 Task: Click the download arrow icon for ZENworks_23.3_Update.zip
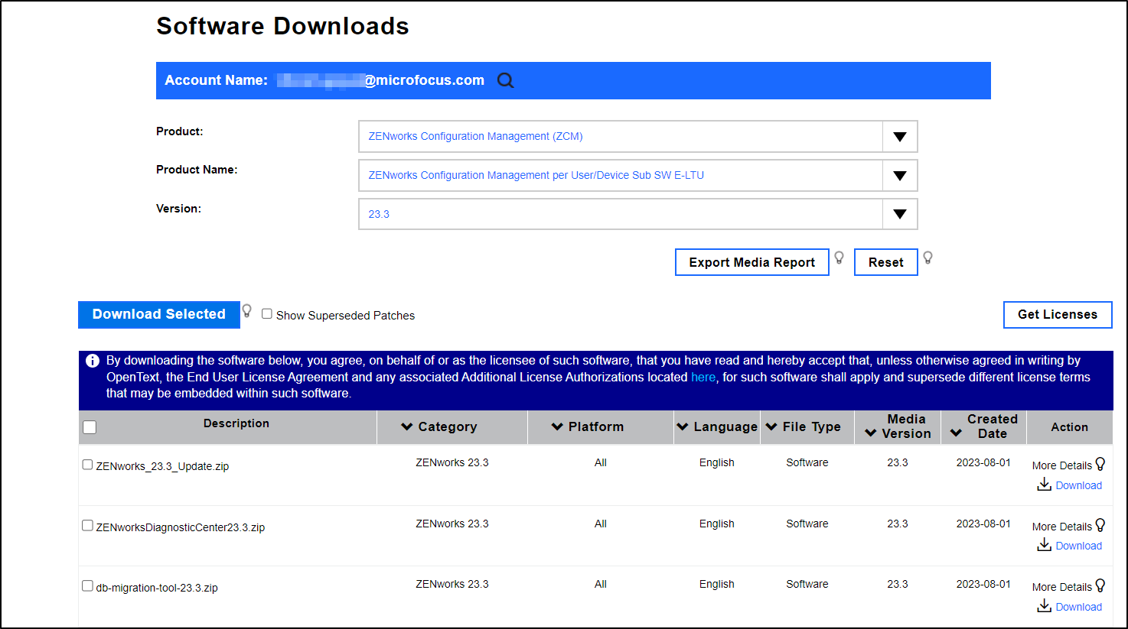1044,485
